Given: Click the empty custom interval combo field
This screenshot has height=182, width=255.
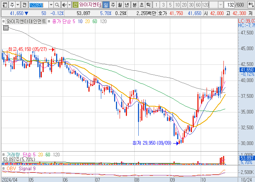Looking at the screenshot, I should (214, 5).
